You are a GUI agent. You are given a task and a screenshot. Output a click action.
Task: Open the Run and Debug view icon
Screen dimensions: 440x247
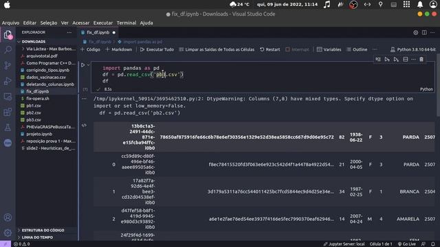(x=8, y=81)
